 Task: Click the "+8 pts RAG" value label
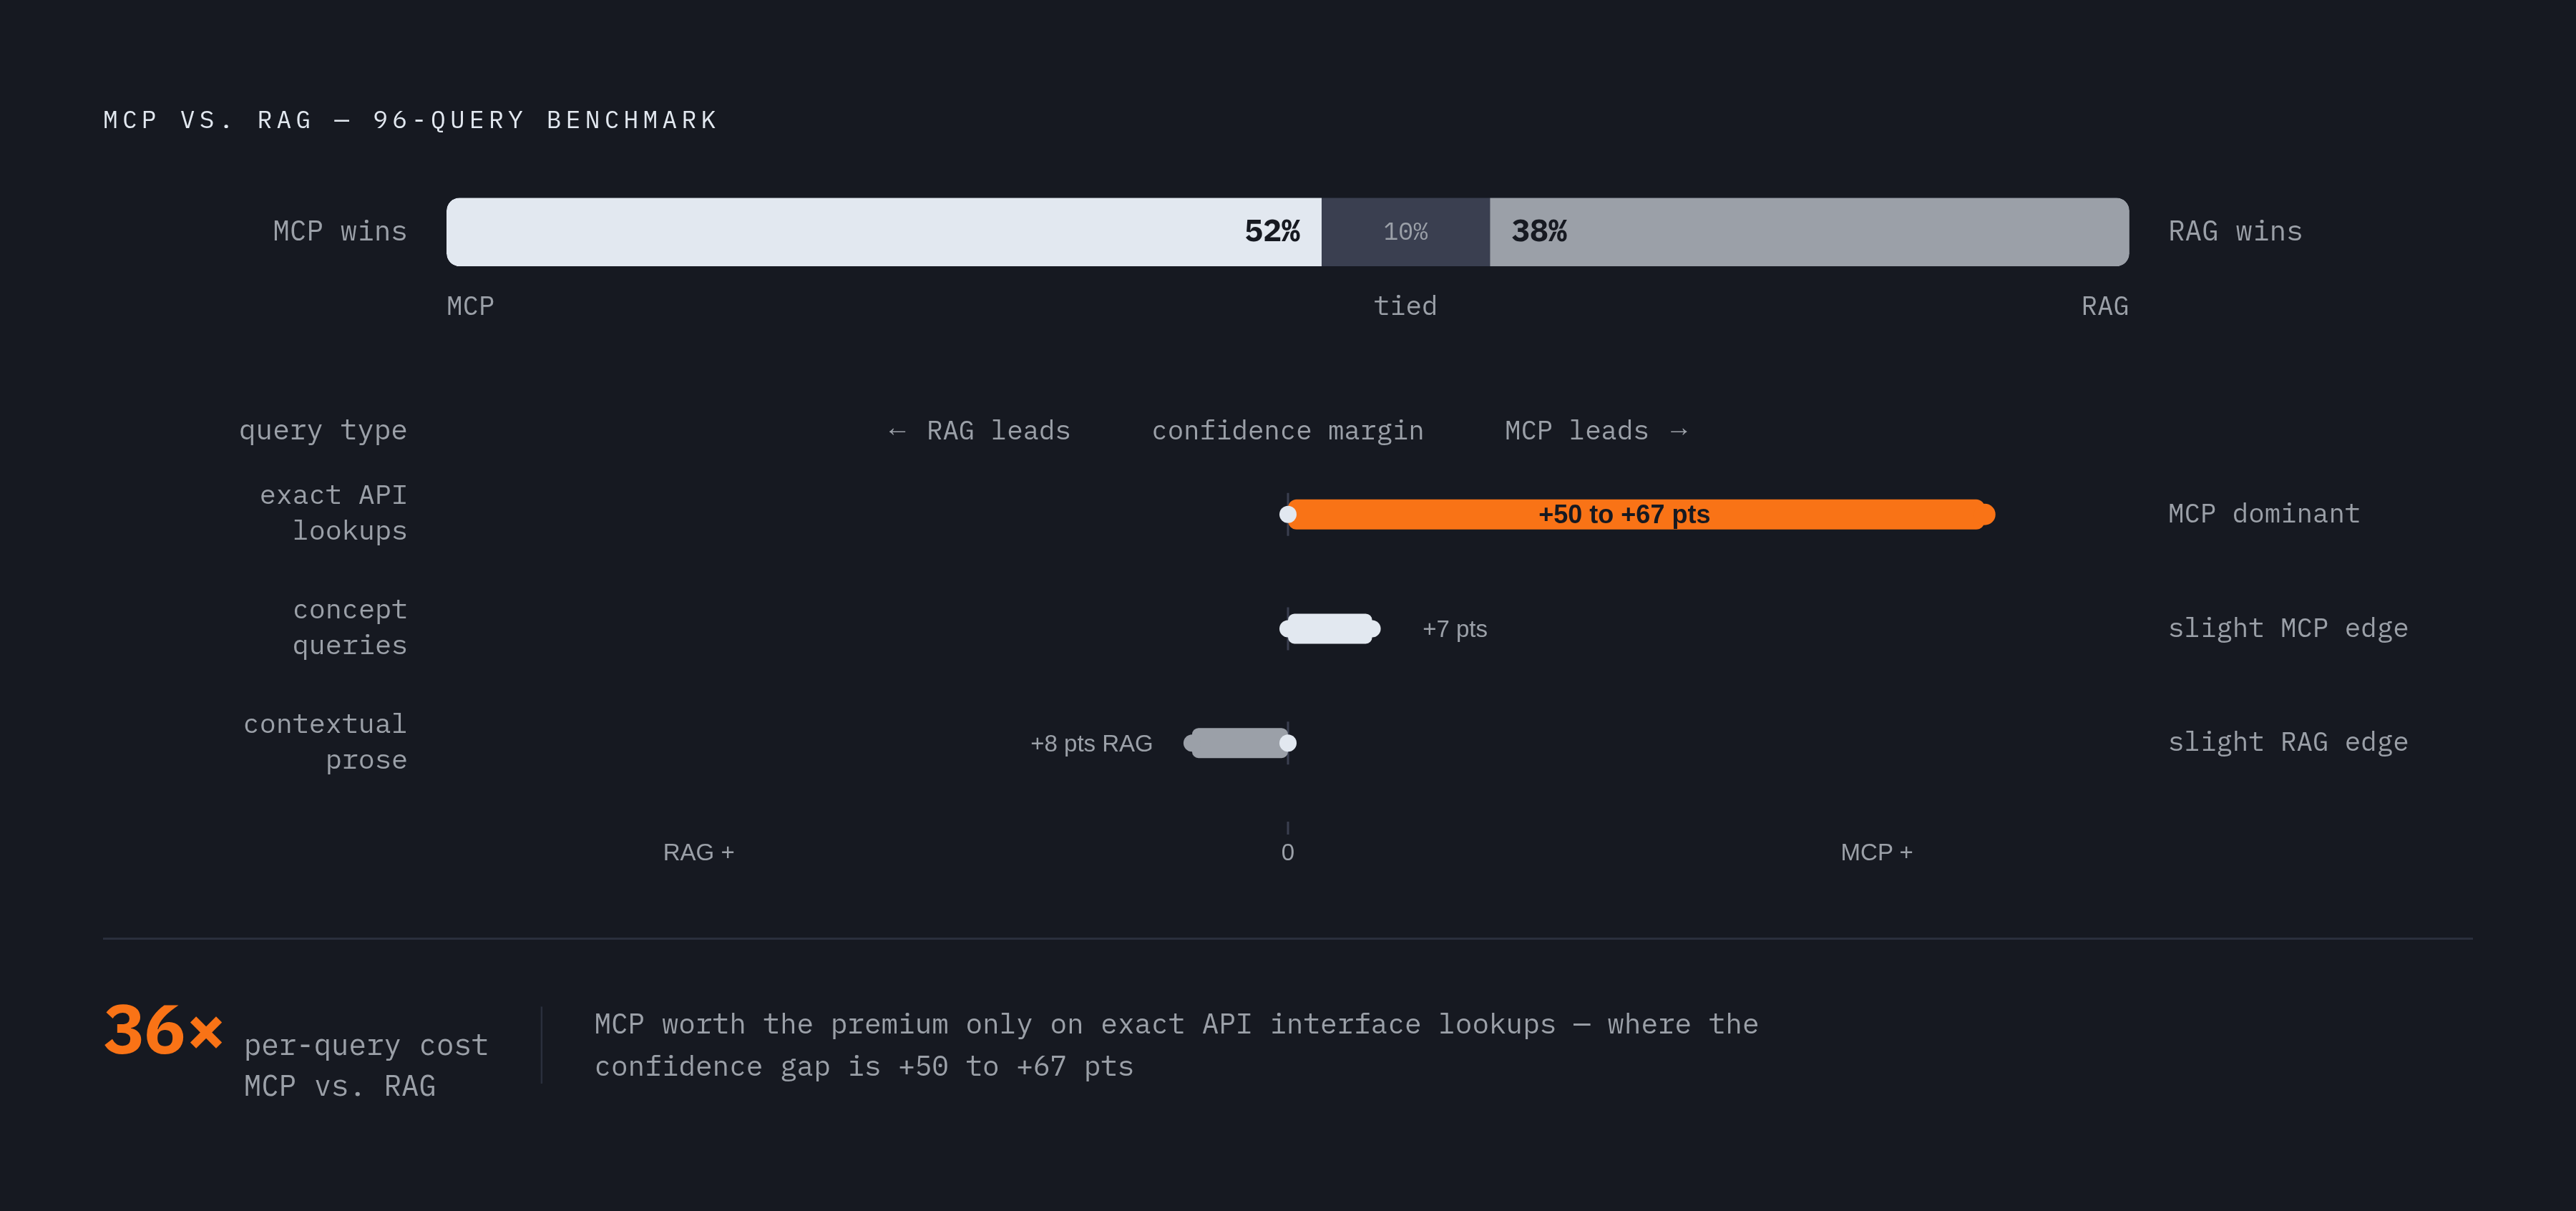(x=1091, y=743)
